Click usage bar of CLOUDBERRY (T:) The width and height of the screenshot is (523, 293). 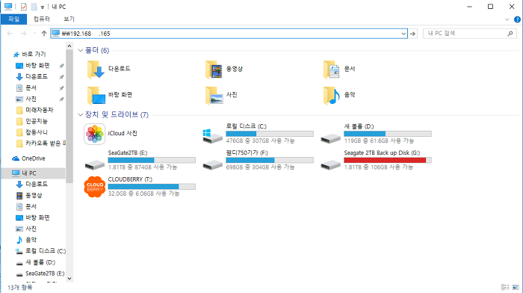(x=152, y=187)
